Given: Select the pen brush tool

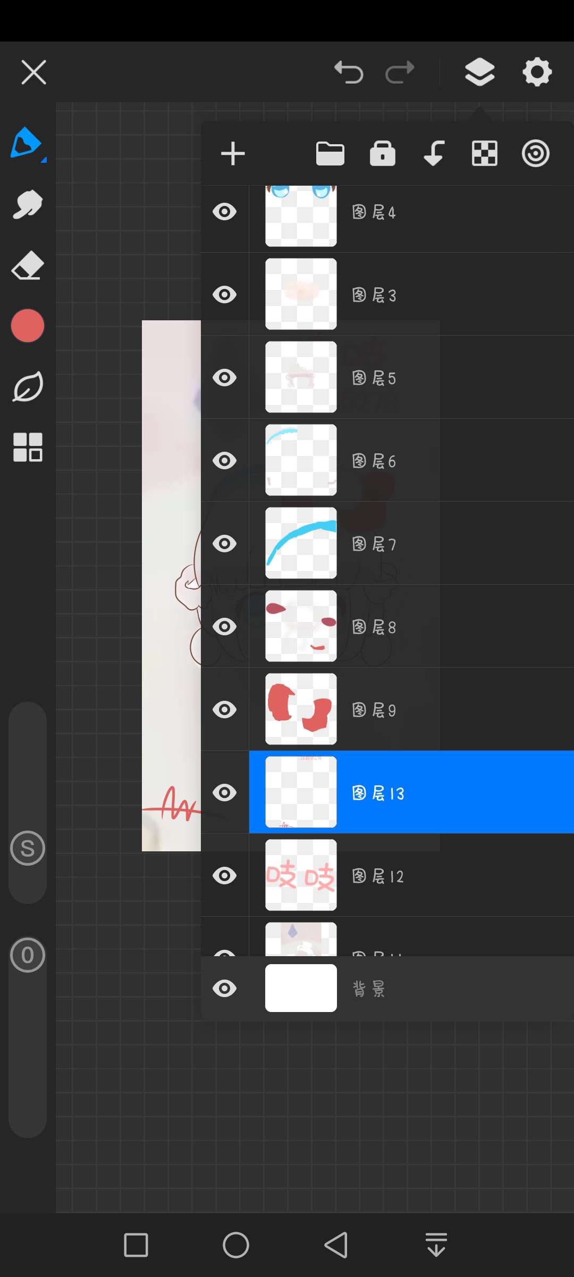Looking at the screenshot, I should click(x=27, y=144).
